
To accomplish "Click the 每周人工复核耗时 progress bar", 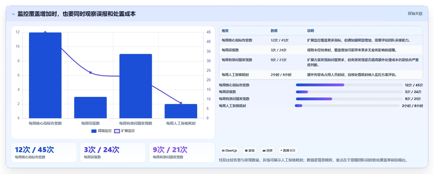I will click(x=347, y=106).
